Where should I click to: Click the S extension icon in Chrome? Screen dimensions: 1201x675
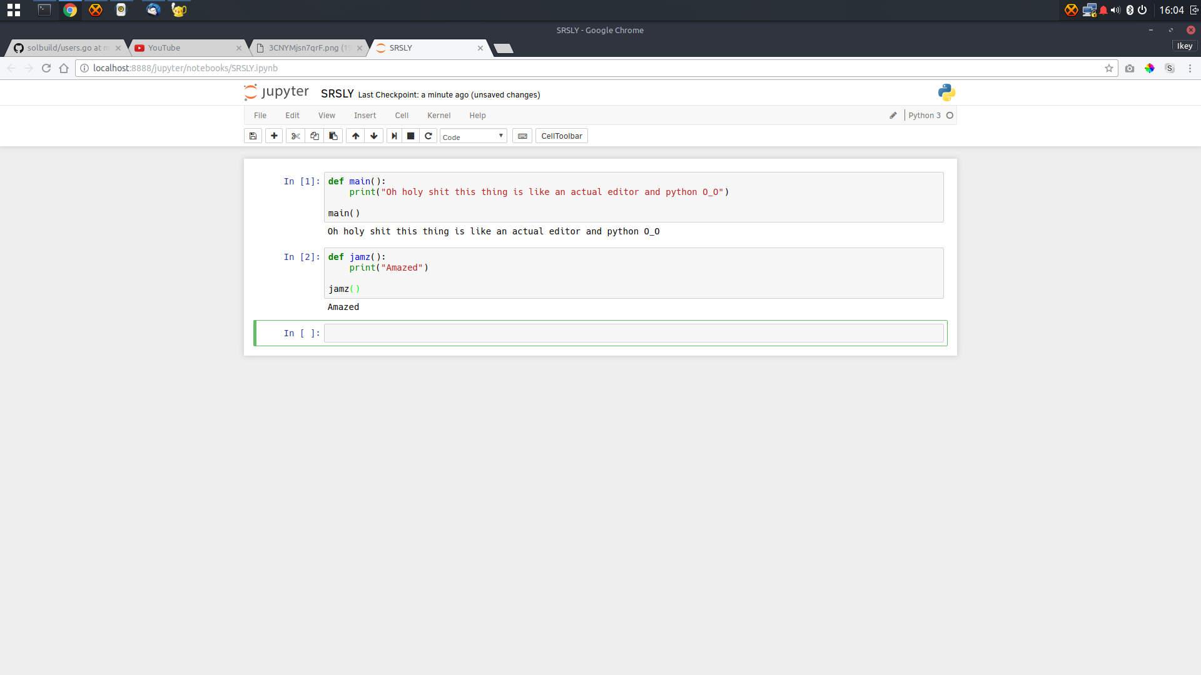[1170, 68]
